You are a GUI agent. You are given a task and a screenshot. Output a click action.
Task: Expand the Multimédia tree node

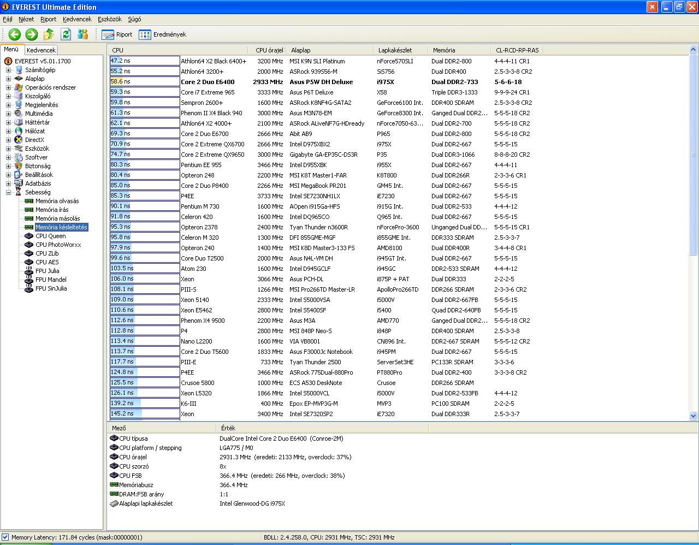(8, 114)
